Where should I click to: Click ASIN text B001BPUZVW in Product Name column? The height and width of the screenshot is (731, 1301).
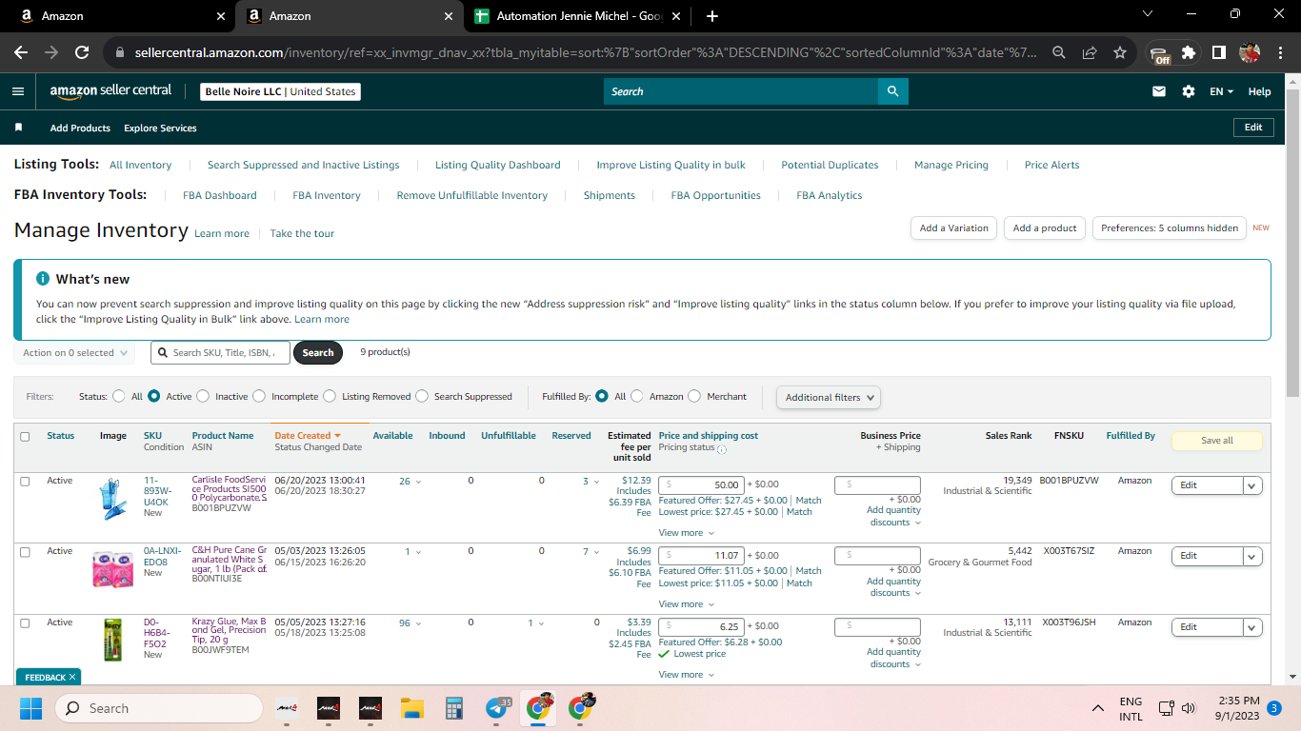[222, 508]
